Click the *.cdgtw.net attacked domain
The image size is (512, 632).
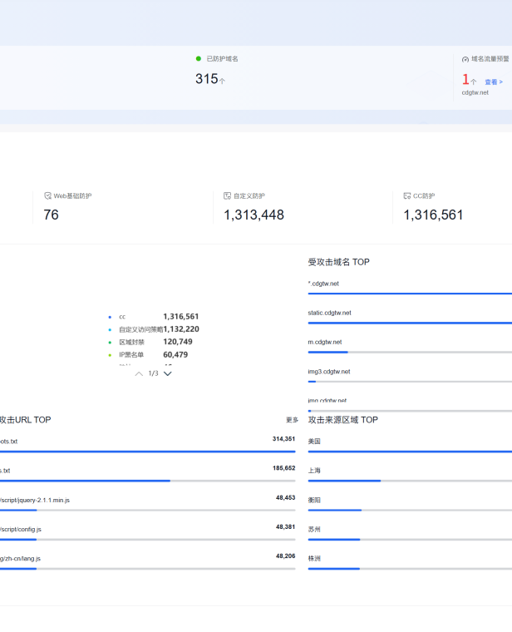tap(323, 284)
